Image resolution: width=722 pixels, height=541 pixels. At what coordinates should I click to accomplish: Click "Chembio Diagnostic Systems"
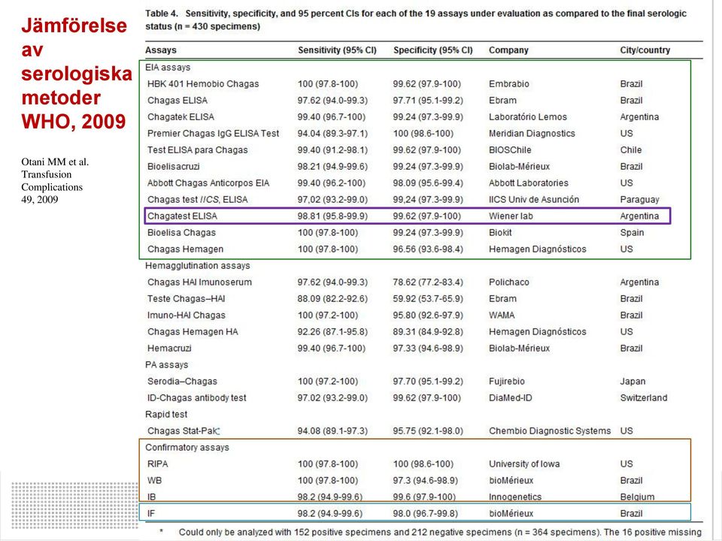pyautogui.click(x=550, y=431)
